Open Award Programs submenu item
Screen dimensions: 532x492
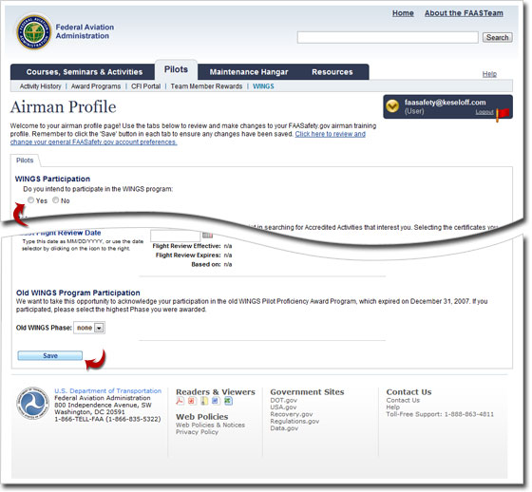point(96,86)
